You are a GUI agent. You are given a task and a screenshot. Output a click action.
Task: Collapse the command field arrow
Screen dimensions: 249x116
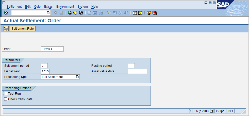55,13
